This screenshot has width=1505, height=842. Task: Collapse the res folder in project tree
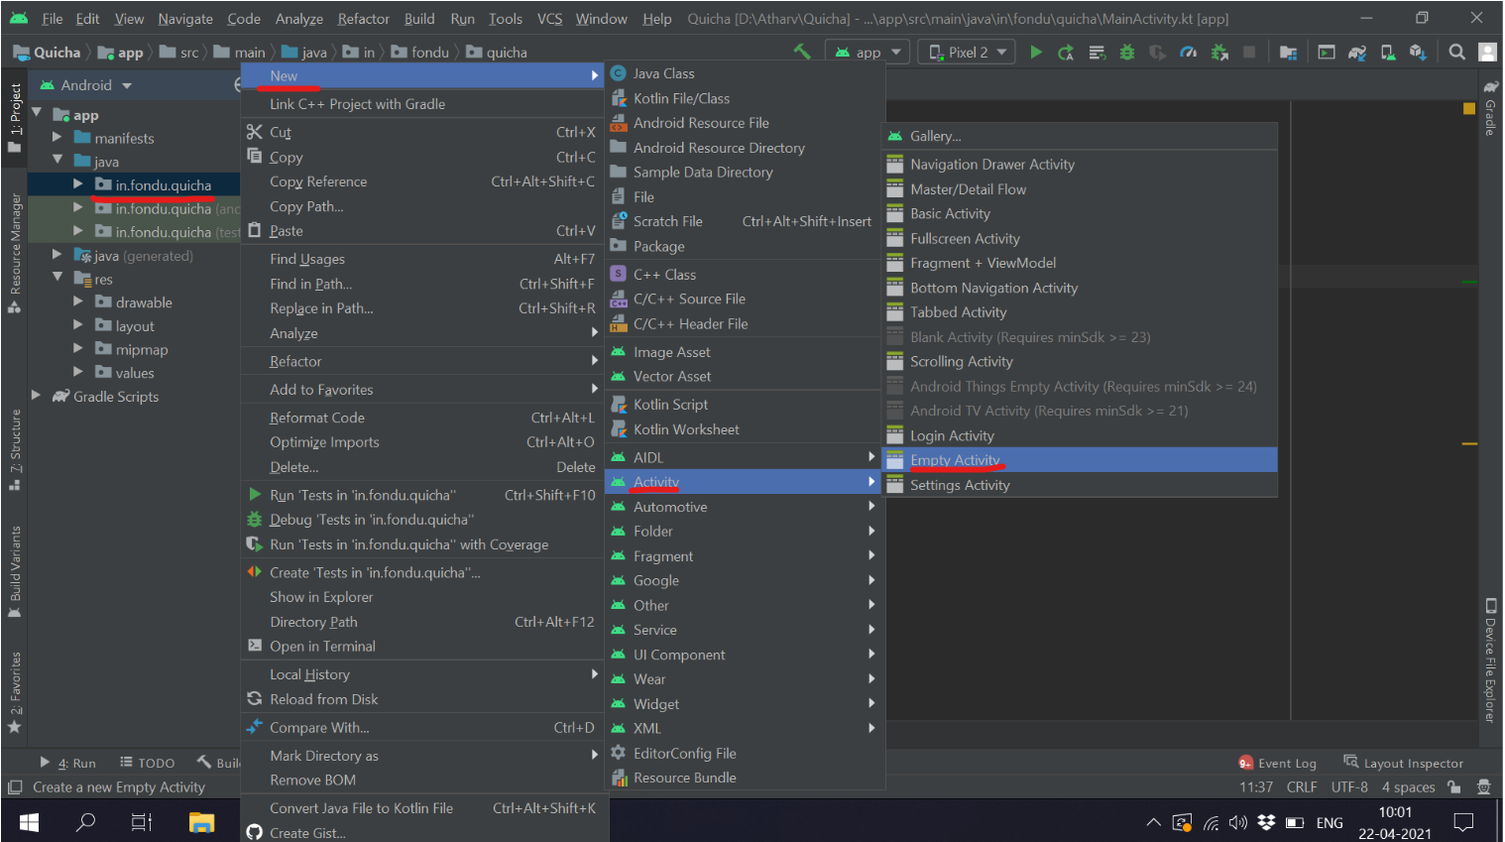click(x=58, y=279)
